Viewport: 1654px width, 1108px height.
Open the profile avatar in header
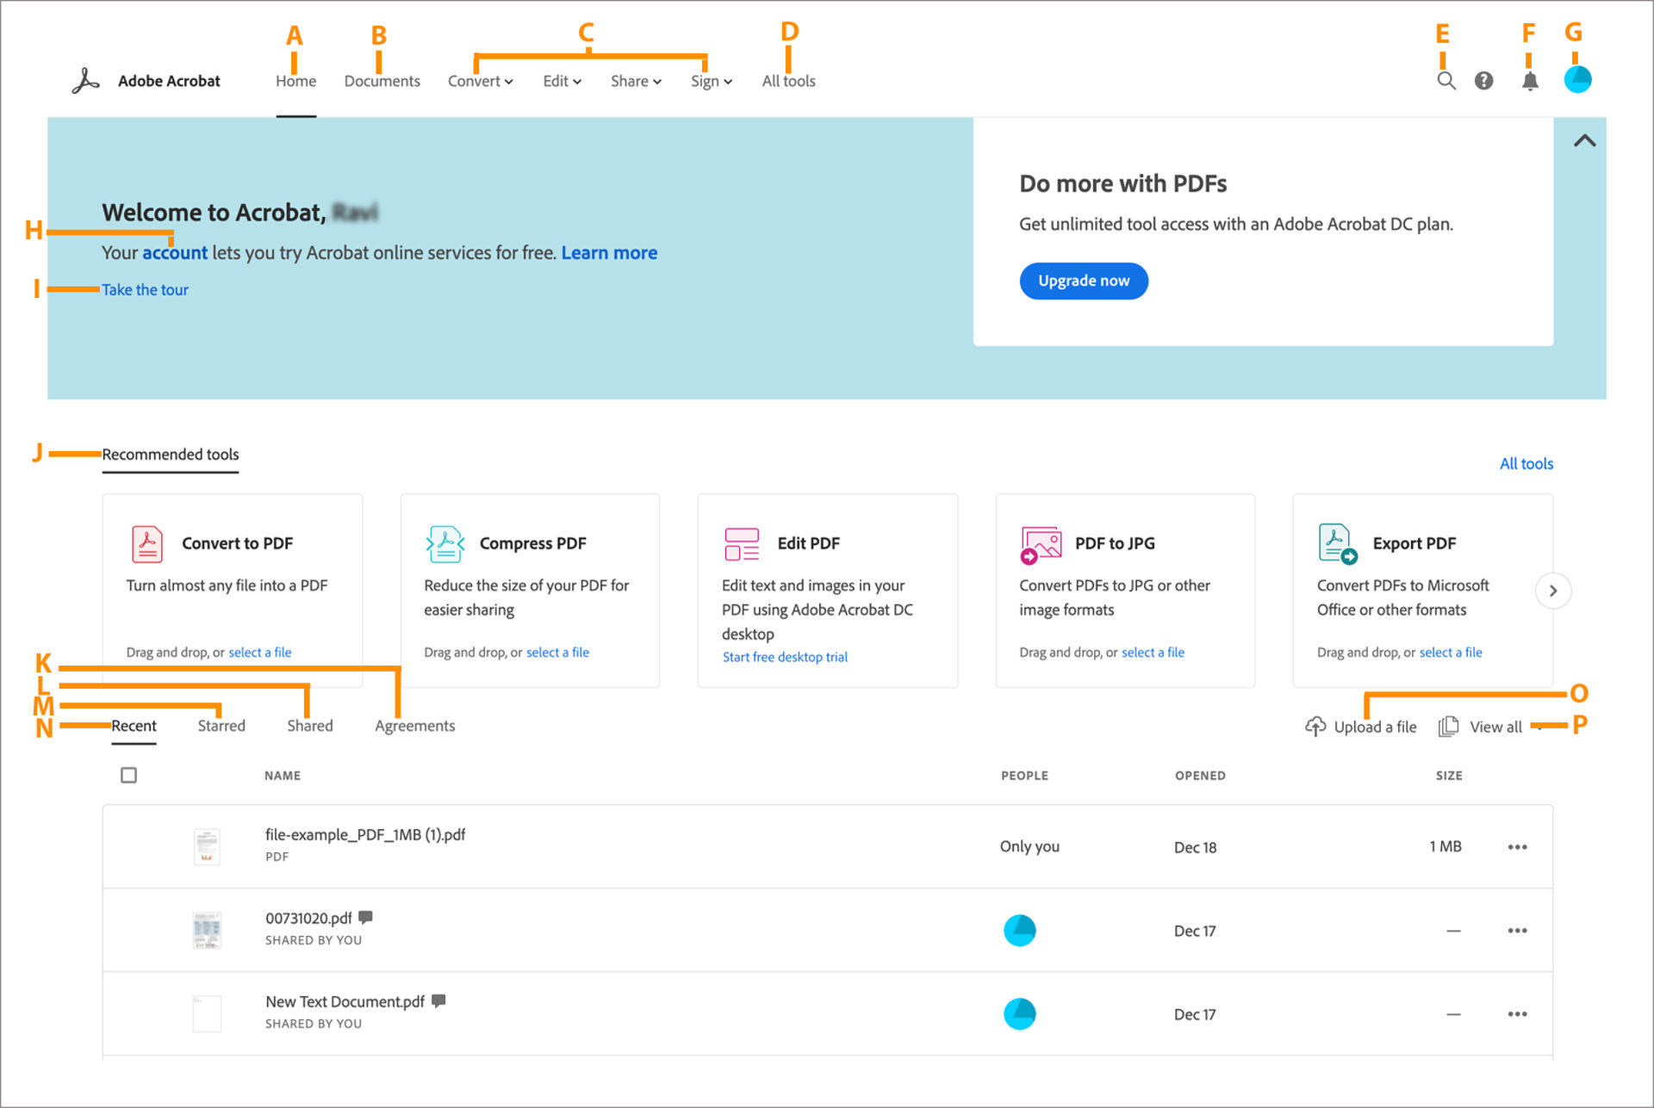pyautogui.click(x=1577, y=80)
